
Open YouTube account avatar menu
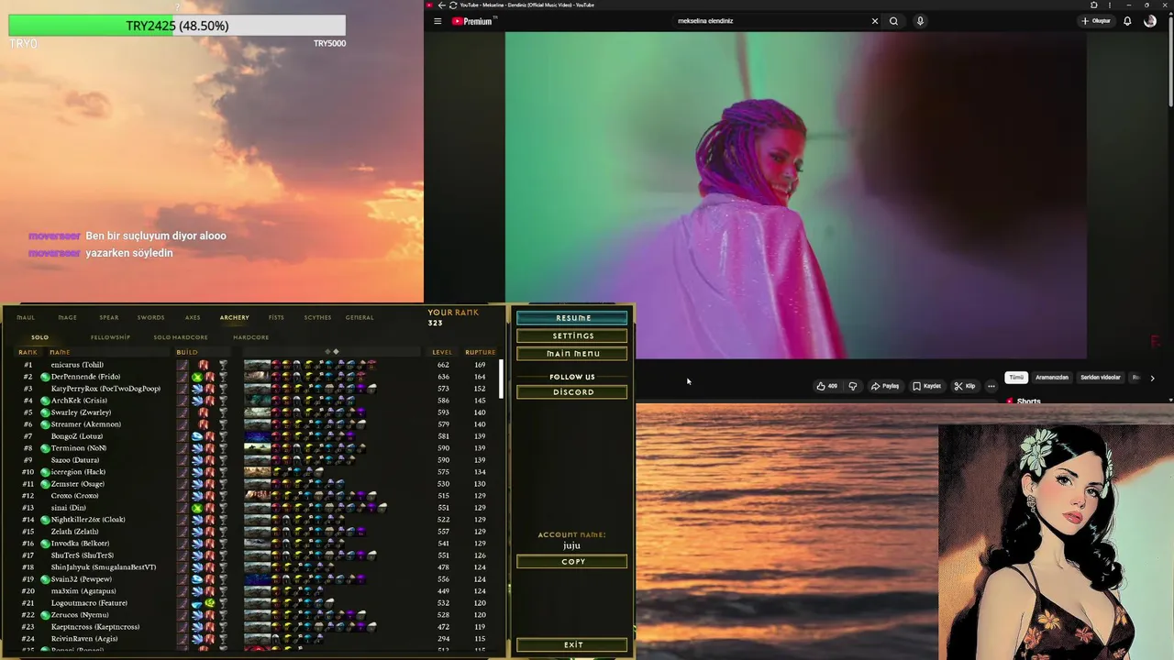[x=1150, y=21]
